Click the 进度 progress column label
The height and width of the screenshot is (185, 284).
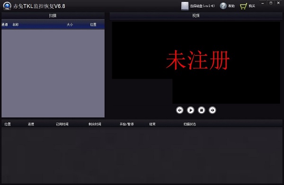(31, 124)
